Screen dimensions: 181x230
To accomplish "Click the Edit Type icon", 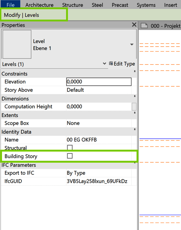I will tap(111, 63).
